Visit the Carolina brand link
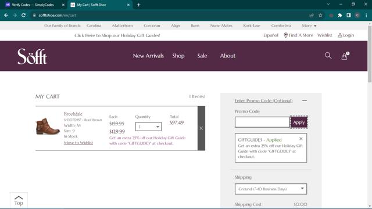The width and height of the screenshot is (372, 209). click(94, 26)
